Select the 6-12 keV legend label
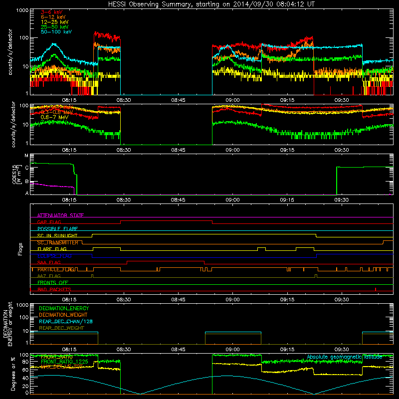This screenshot has width=399, height=399. pyautogui.click(x=53, y=17)
